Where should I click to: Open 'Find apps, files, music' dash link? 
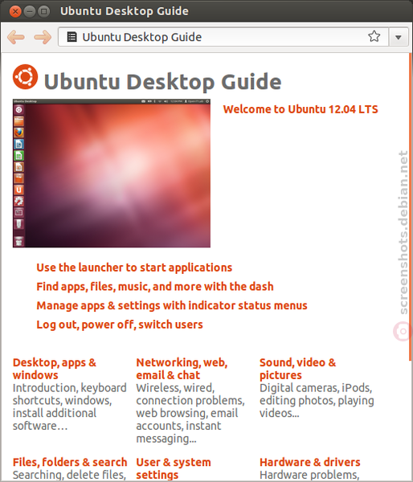(155, 287)
